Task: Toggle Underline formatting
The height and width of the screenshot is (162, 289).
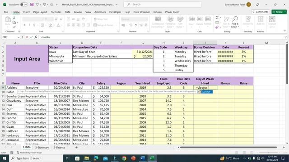Action: click(x=34, y=25)
